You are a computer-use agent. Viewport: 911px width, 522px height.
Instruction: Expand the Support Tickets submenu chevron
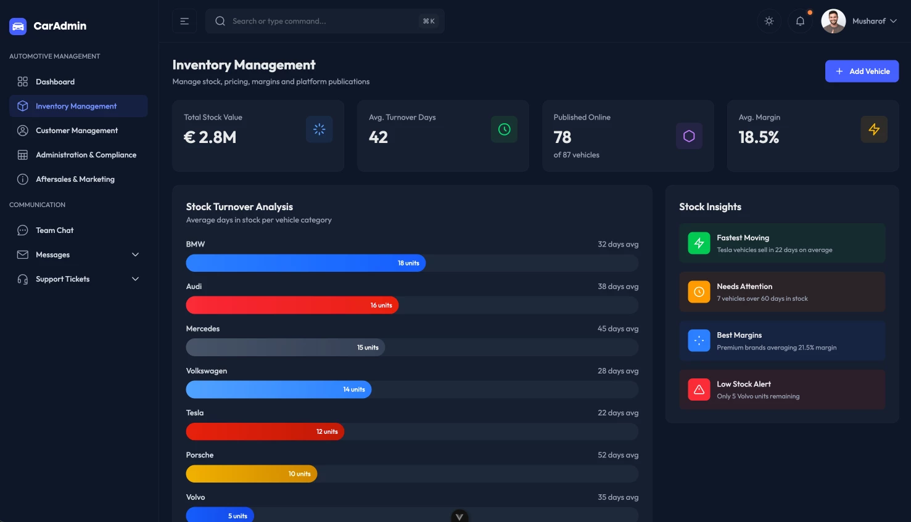click(135, 279)
